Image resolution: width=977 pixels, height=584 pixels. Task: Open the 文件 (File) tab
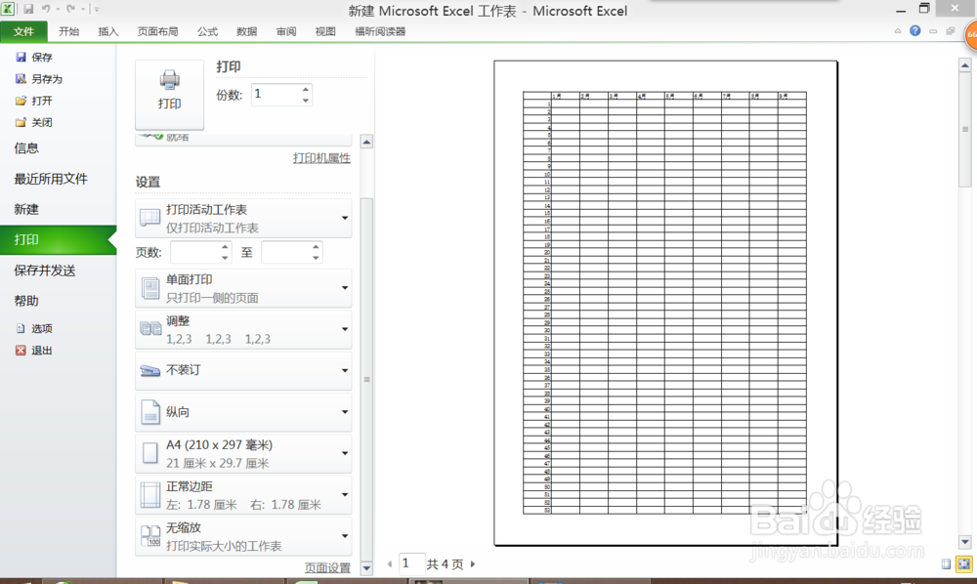point(23,32)
